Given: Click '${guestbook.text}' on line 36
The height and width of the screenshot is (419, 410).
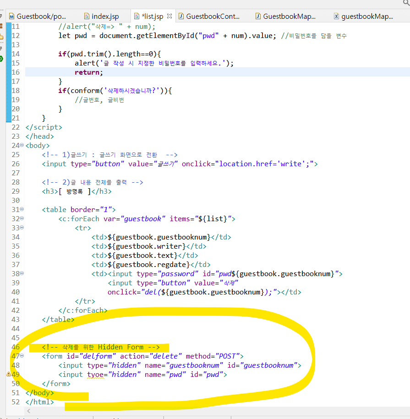Looking at the screenshot, I should click(142, 255).
